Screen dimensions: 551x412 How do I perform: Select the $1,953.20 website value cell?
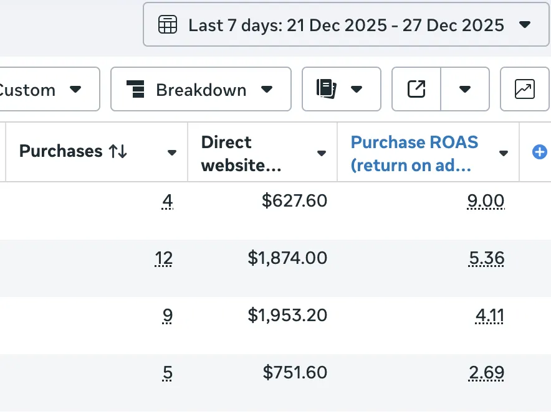click(x=287, y=316)
